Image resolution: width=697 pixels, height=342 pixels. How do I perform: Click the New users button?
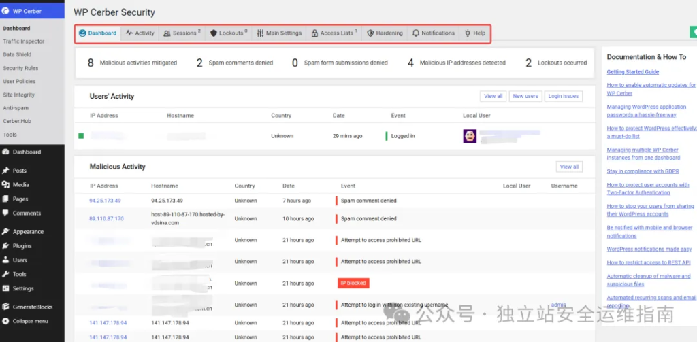point(525,96)
